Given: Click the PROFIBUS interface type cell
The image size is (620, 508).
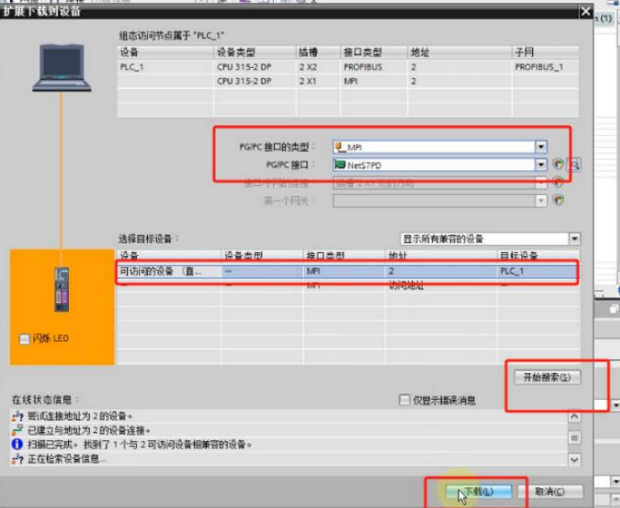Looking at the screenshot, I should (363, 67).
